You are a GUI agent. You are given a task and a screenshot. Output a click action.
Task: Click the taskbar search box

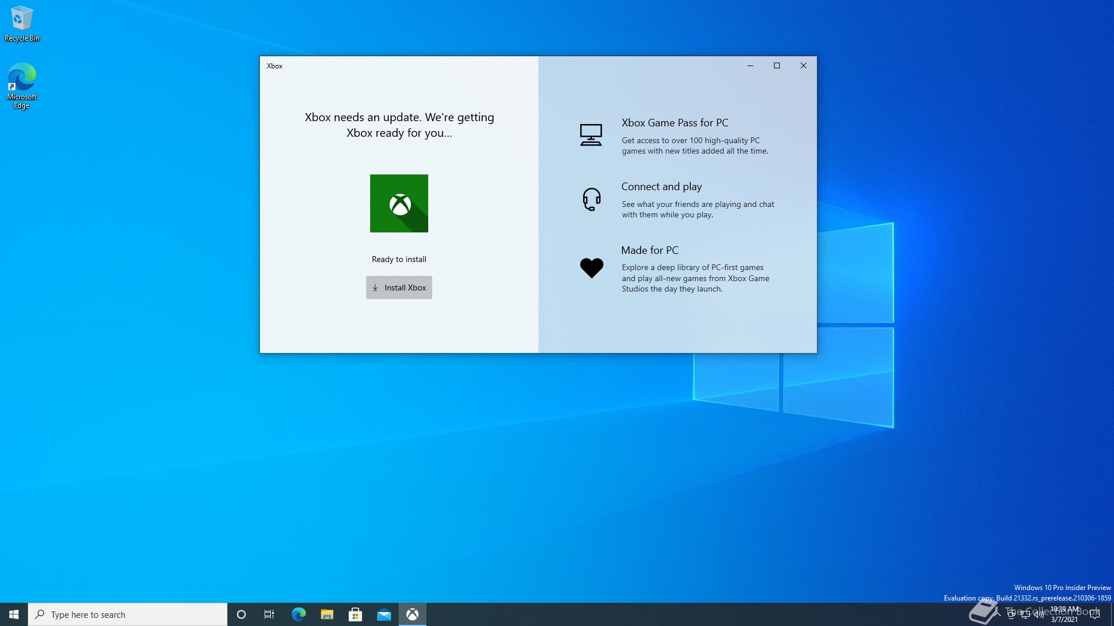[x=128, y=614]
